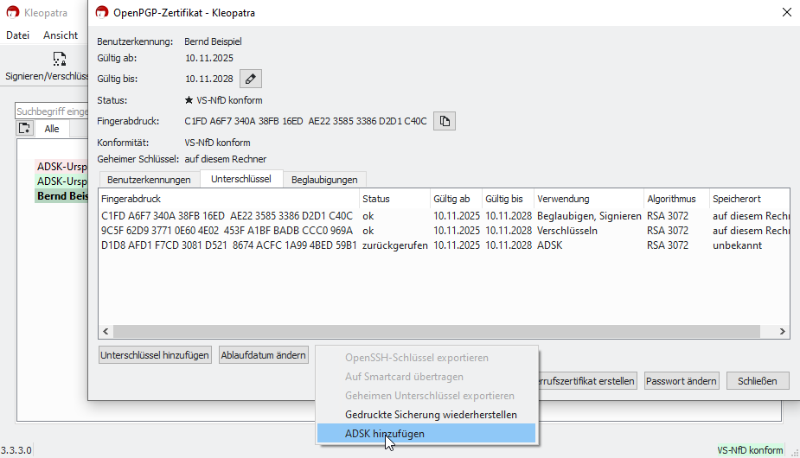This screenshot has height=458, width=800.
Task: Click Unterschlüssel hinzufügen button
Action: pos(155,355)
